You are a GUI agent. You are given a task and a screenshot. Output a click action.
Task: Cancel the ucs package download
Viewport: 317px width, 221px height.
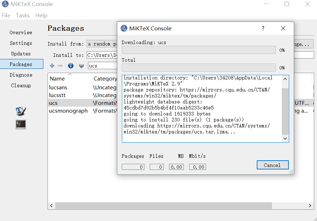point(273,165)
